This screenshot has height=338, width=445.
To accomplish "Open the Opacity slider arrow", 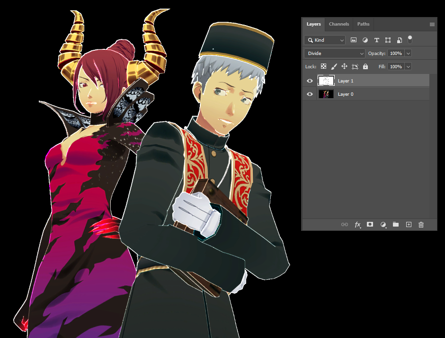I will [x=408, y=53].
